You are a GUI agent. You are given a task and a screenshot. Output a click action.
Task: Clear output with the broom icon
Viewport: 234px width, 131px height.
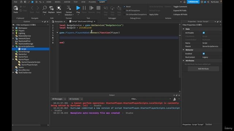174,99
